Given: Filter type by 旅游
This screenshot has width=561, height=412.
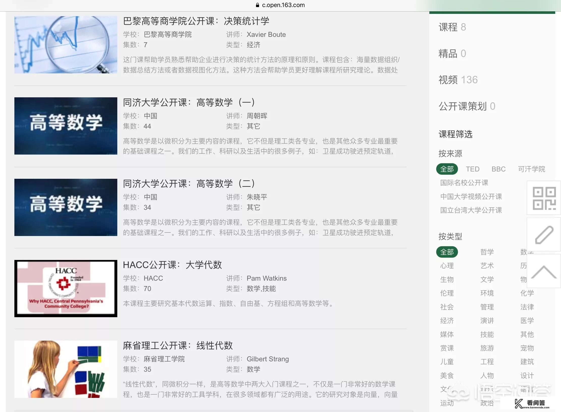Looking at the screenshot, I should click(x=487, y=348).
